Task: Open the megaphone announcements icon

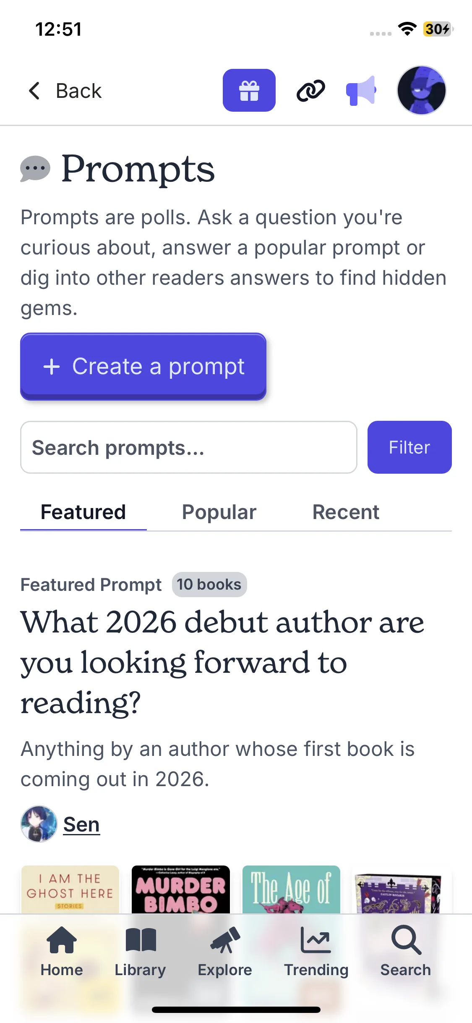Action: pos(361,90)
